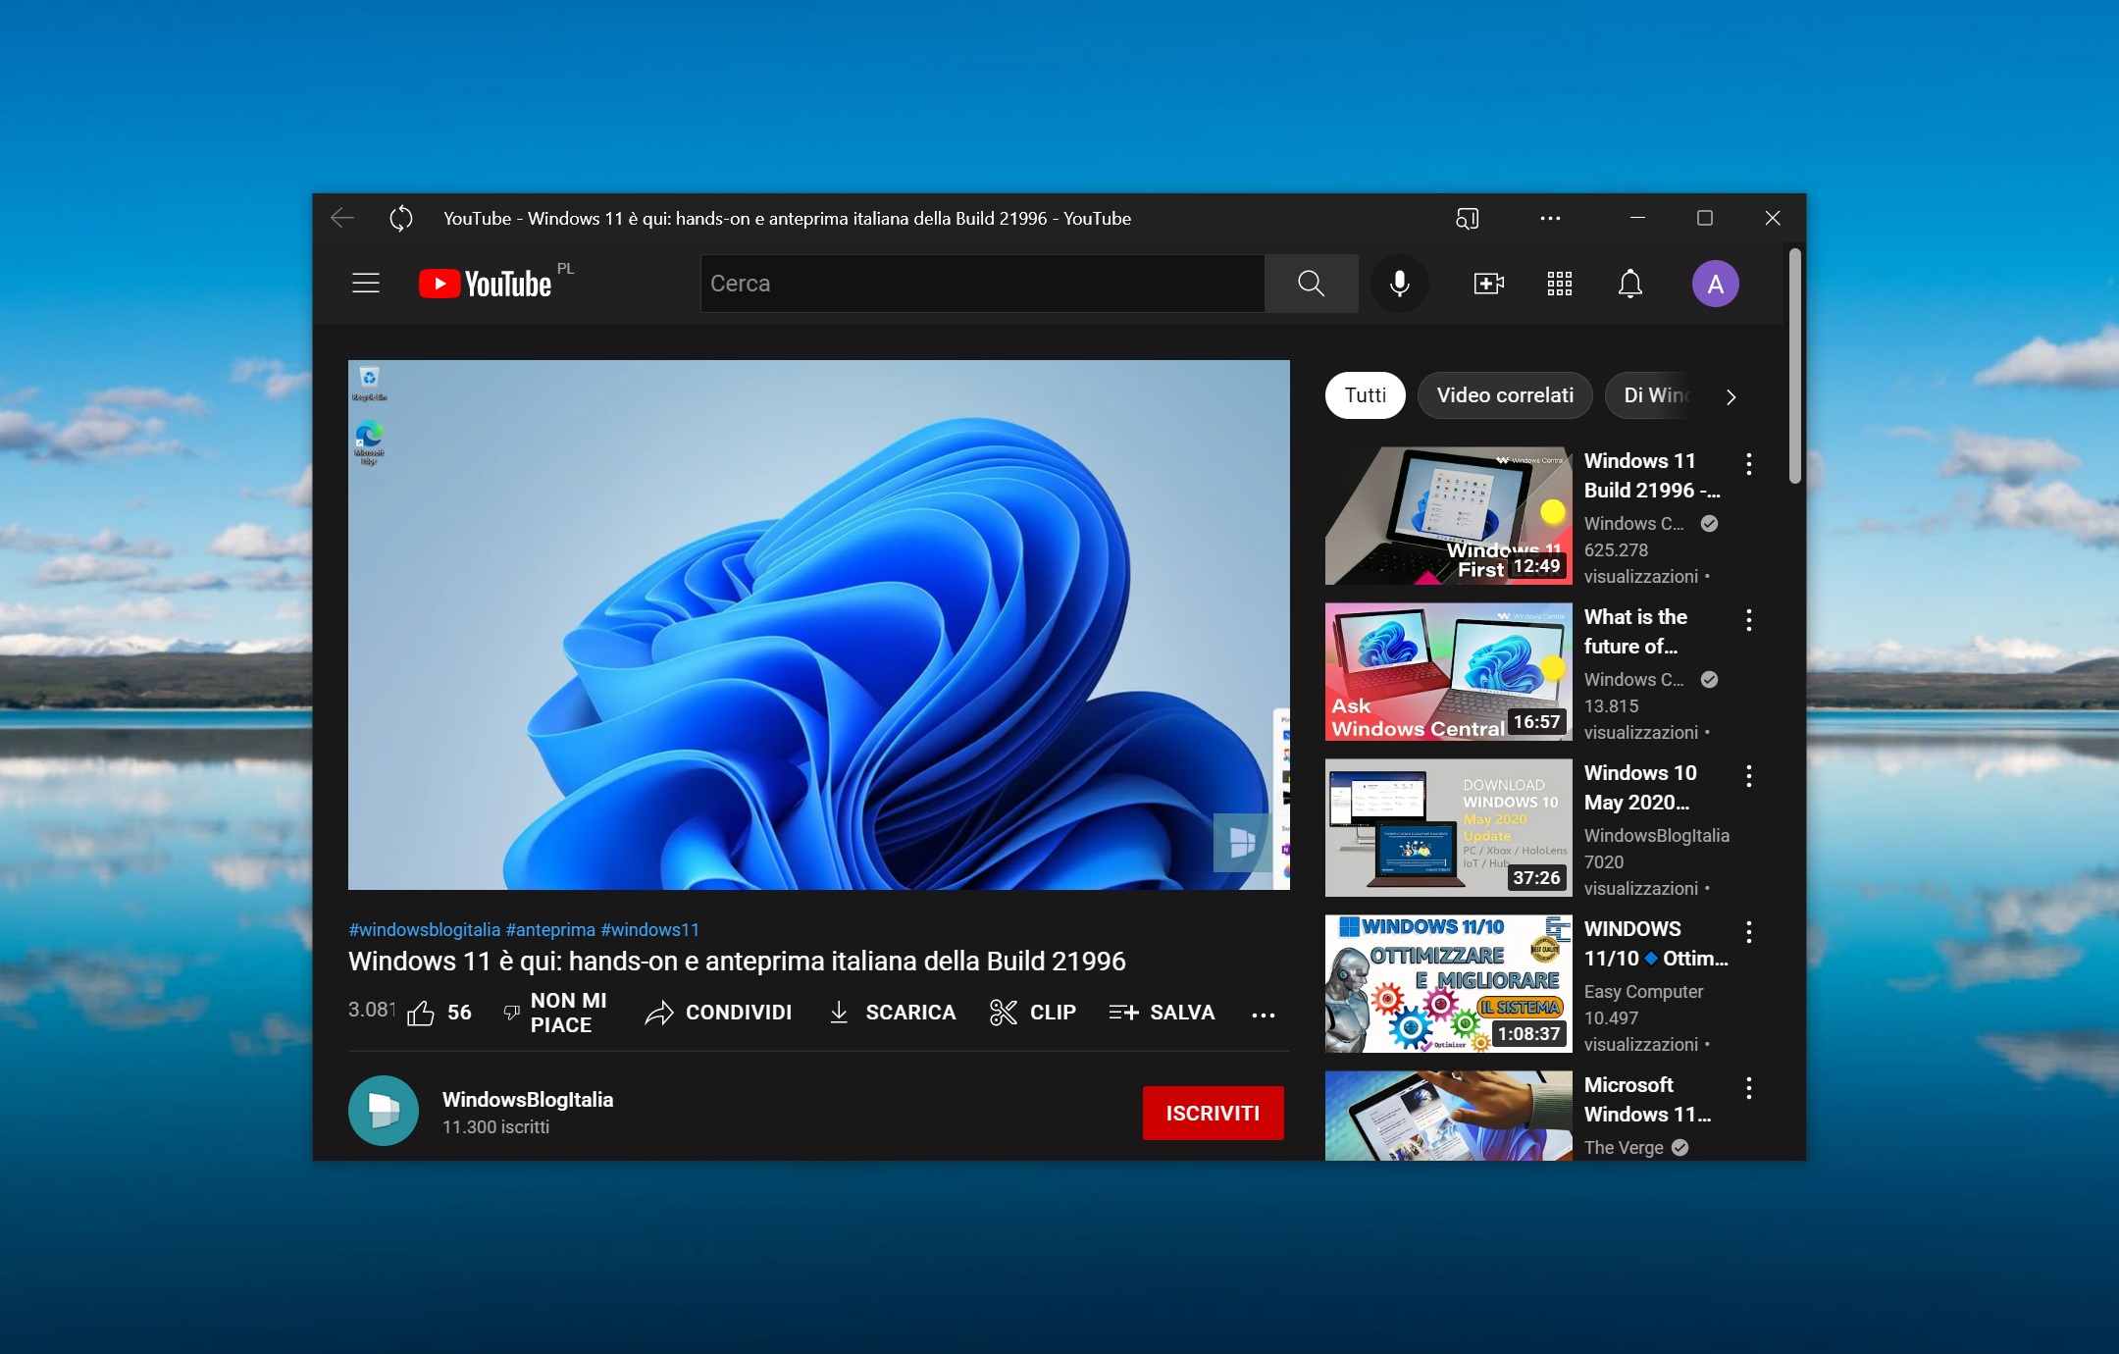
Task: Select the Tutti filter chip
Action: pyautogui.click(x=1365, y=395)
